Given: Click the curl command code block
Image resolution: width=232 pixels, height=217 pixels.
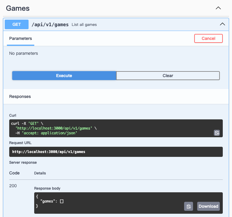Looking at the screenshot, I should click(116, 128).
